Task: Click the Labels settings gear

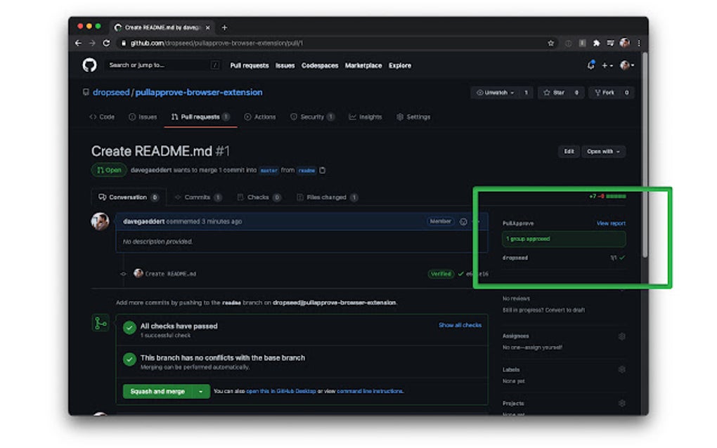Action: [x=621, y=369]
